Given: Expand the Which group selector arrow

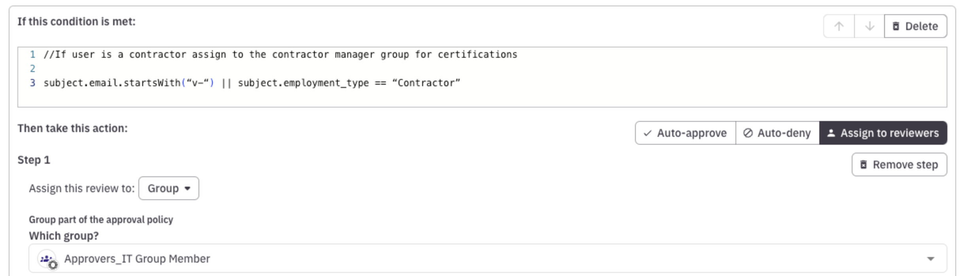Looking at the screenshot, I should point(930,259).
